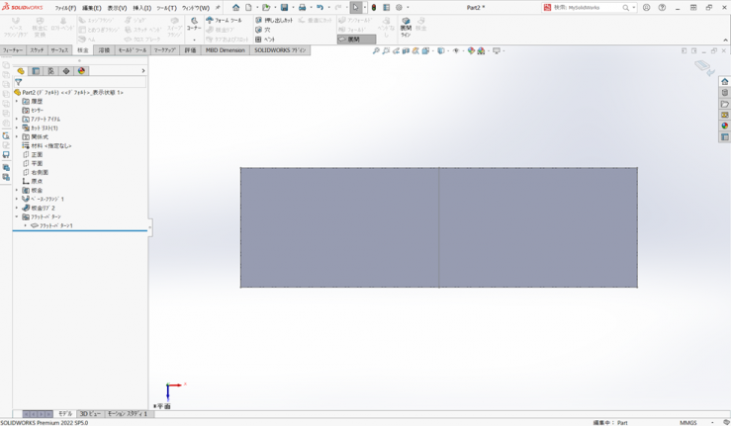Screen dimensions: 731x426
Task: Open the DisplayManager color ball tab
Action: tap(81, 71)
